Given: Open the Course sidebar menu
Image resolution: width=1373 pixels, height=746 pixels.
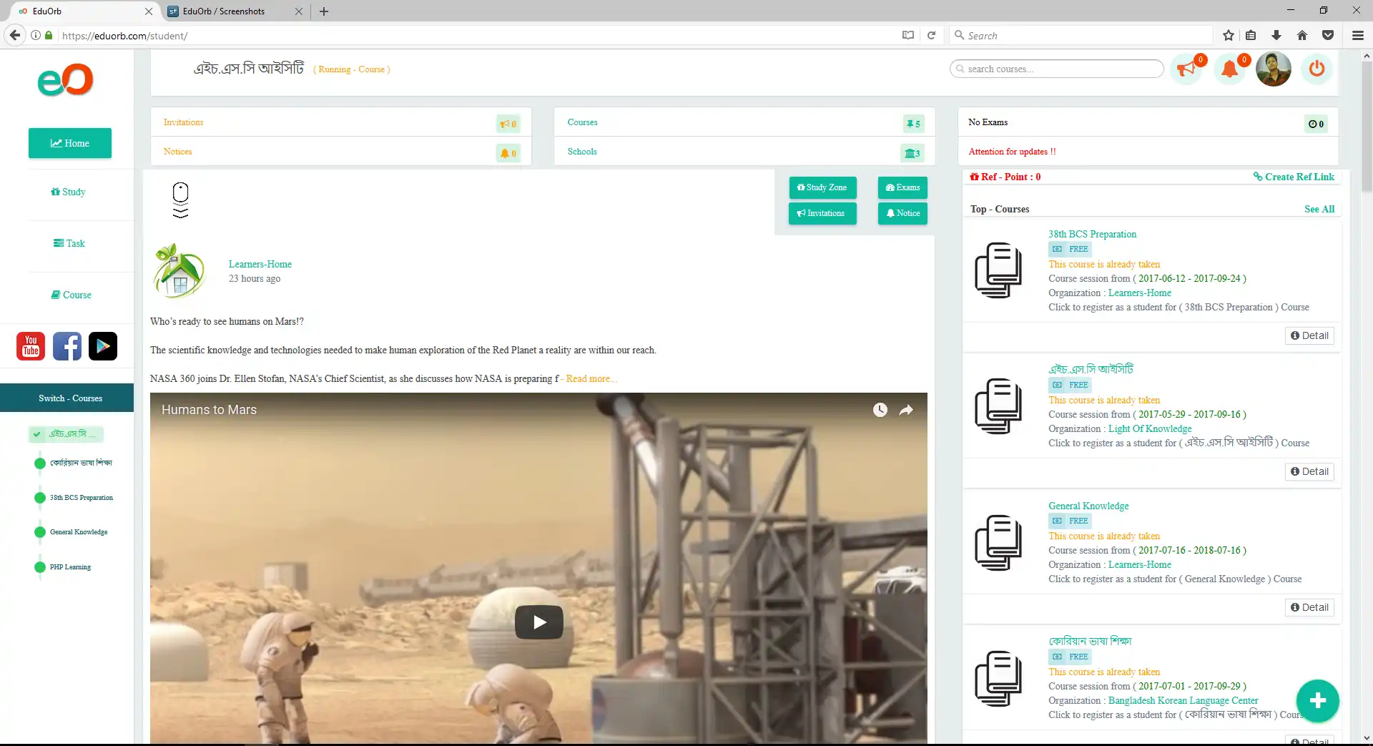Looking at the screenshot, I should pos(71,295).
